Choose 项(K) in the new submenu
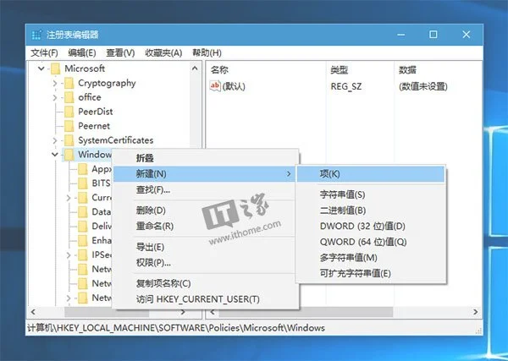 pos(330,174)
